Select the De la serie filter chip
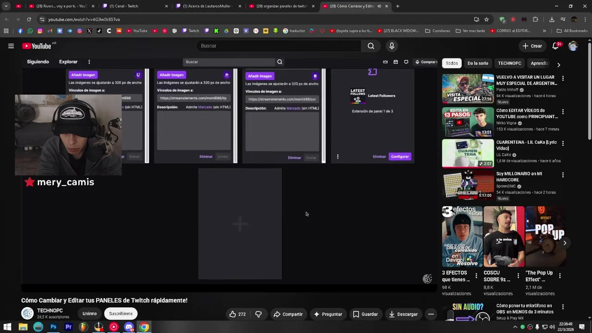This screenshot has height=333, width=592. (478, 63)
